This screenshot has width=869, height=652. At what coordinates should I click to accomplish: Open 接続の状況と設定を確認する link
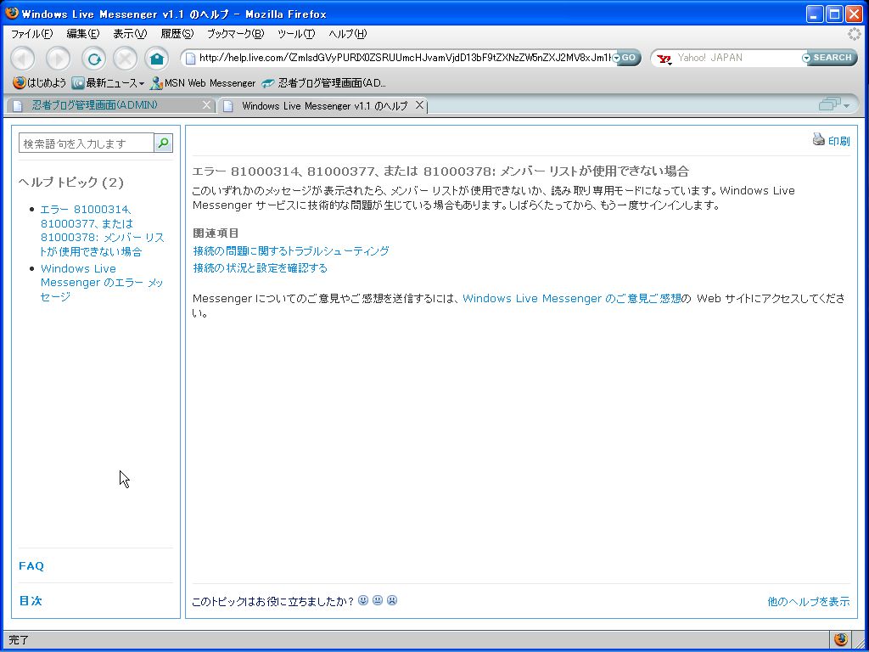(x=260, y=268)
